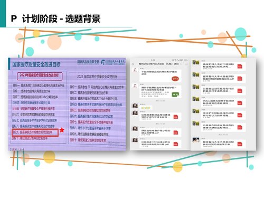264x198 pixels.
Task: Open the PDCA循环在 file message
Action: click(x=223, y=103)
